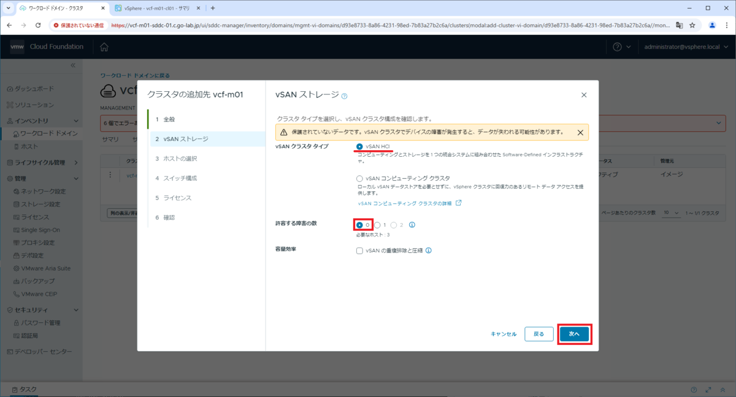Select ワークロード ドメイン in the sidebar
The height and width of the screenshot is (397, 736).
point(45,134)
